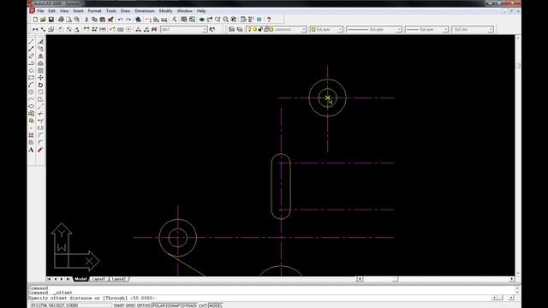
Task: Open the linetype control dropdown
Action: 373,30
